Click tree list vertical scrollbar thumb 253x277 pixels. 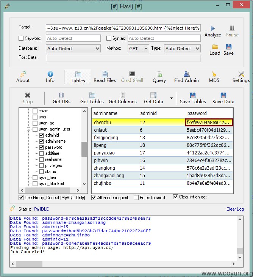click(x=84, y=149)
